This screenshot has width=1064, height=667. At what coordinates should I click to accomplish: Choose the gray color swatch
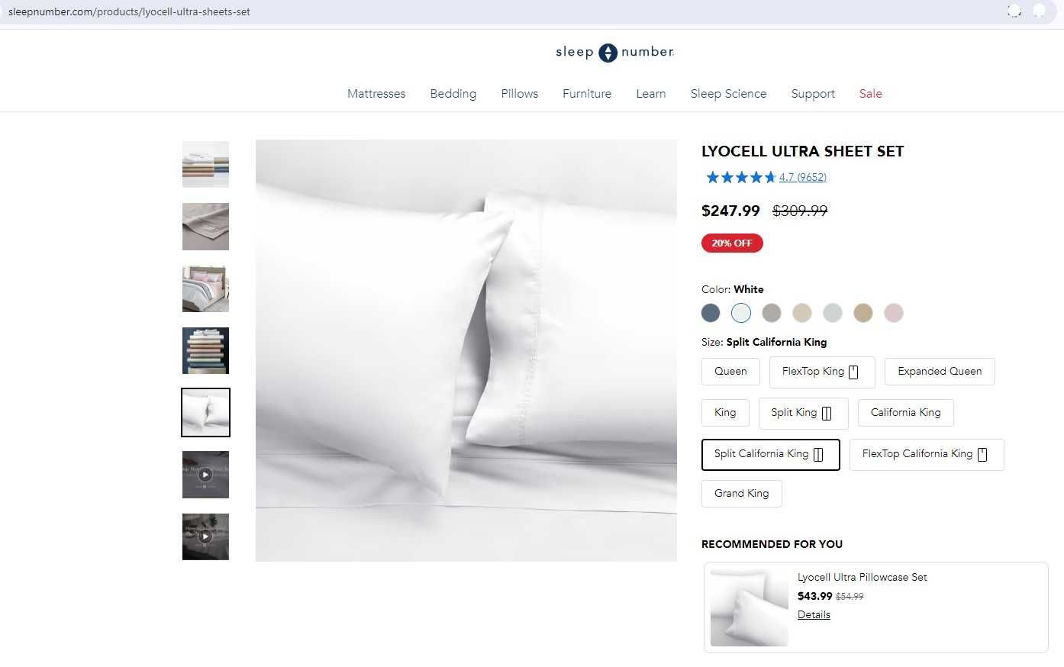(x=772, y=313)
